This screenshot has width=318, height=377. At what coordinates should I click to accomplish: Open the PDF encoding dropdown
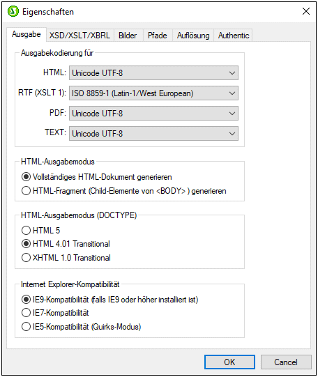153,114
